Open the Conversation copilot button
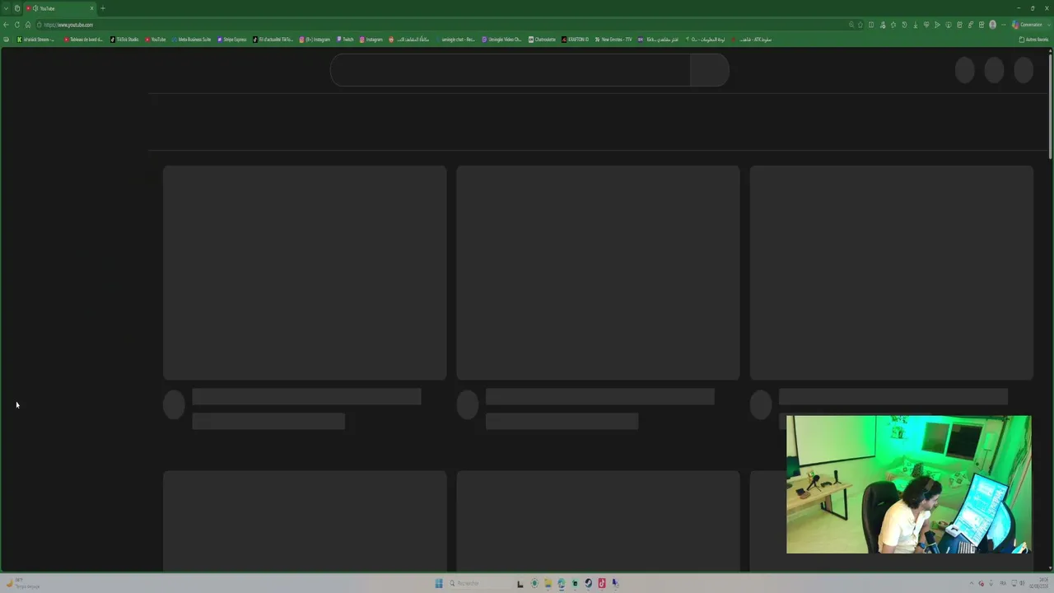 [1028, 25]
